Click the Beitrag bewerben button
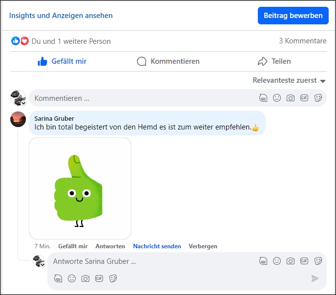 (x=293, y=16)
